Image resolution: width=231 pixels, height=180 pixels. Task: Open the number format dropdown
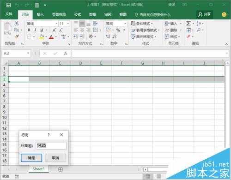click(125, 24)
